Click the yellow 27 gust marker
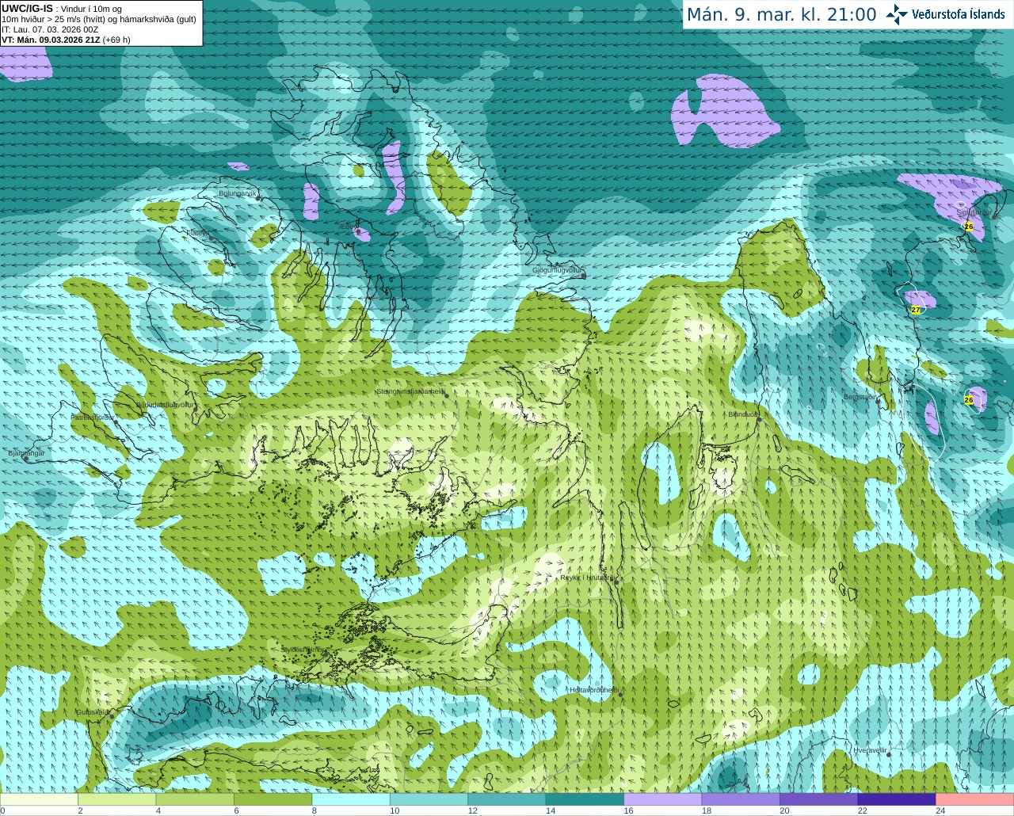 click(916, 310)
